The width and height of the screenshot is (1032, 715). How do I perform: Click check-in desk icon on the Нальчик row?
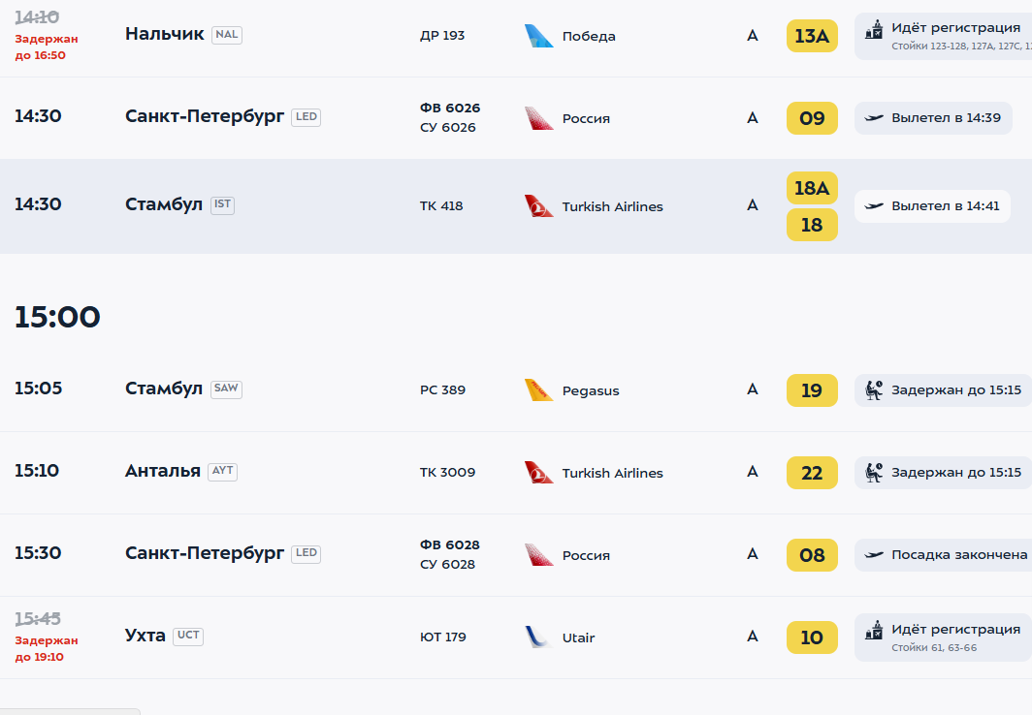873,30
